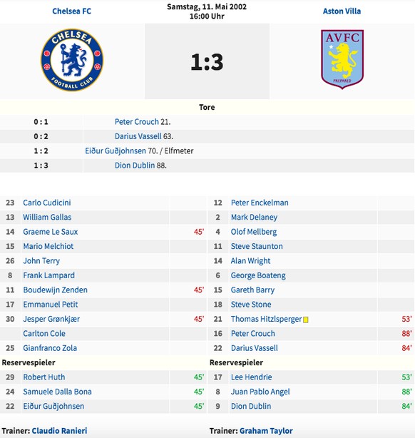Viewport: 415px width, 438px height.
Task: Open Frank Lampard player page
Action: [x=49, y=275]
